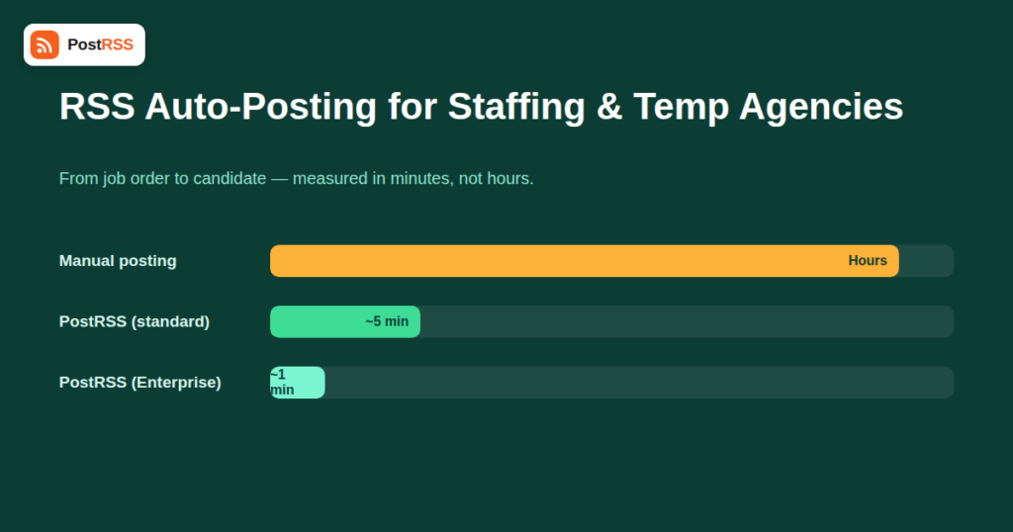This screenshot has height=532, width=1013.
Task: Click the Hours label on orange bar
Action: (x=868, y=261)
